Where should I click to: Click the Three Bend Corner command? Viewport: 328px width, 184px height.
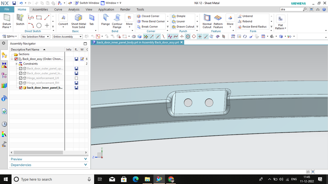(x=151, y=21)
